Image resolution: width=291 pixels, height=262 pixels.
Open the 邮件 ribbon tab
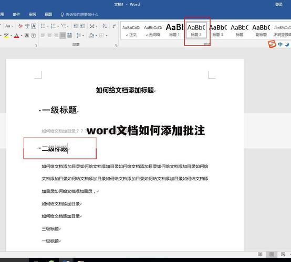[x=16, y=14]
